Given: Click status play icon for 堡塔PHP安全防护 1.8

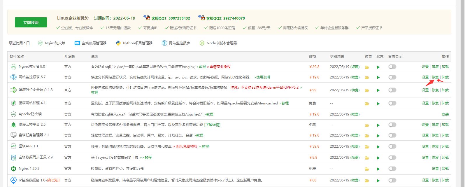Looking at the screenshot, I should (x=378, y=90).
